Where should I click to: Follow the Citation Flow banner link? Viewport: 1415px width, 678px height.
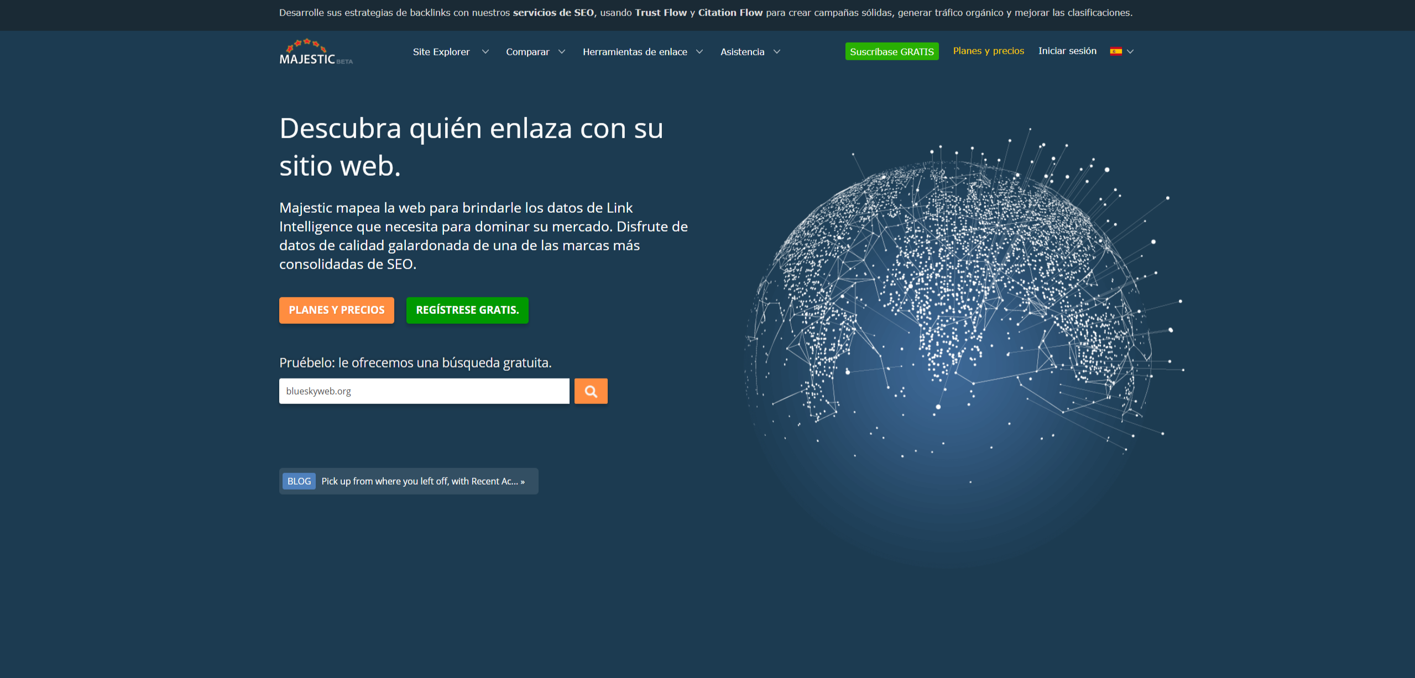click(x=730, y=13)
